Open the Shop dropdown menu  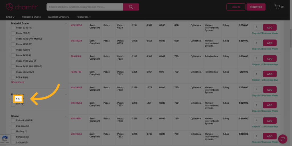point(10,17)
